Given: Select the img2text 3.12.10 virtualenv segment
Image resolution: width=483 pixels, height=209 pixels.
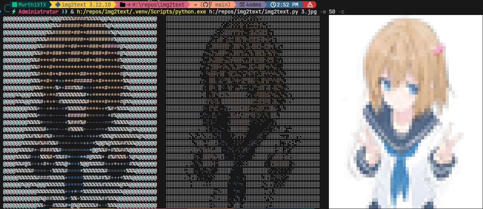Looking at the screenshot, I should coord(83,5).
